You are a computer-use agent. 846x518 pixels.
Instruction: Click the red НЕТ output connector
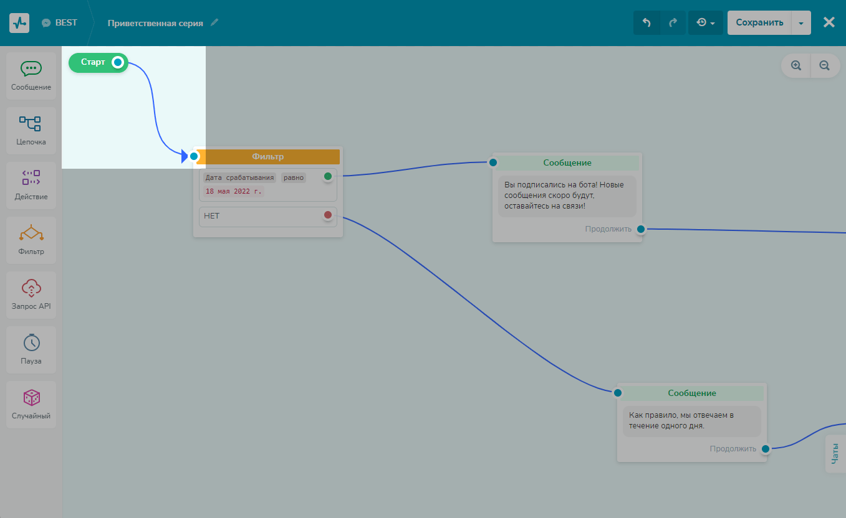click(328, 215)
